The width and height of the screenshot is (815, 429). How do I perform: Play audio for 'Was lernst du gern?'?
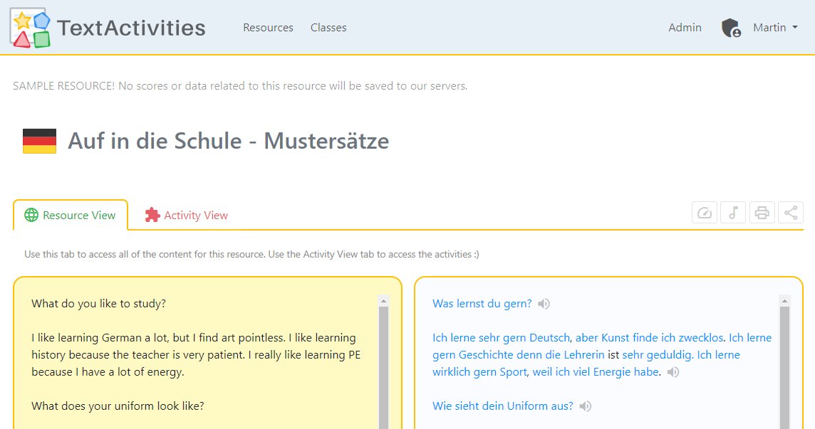tap(544, 304)
